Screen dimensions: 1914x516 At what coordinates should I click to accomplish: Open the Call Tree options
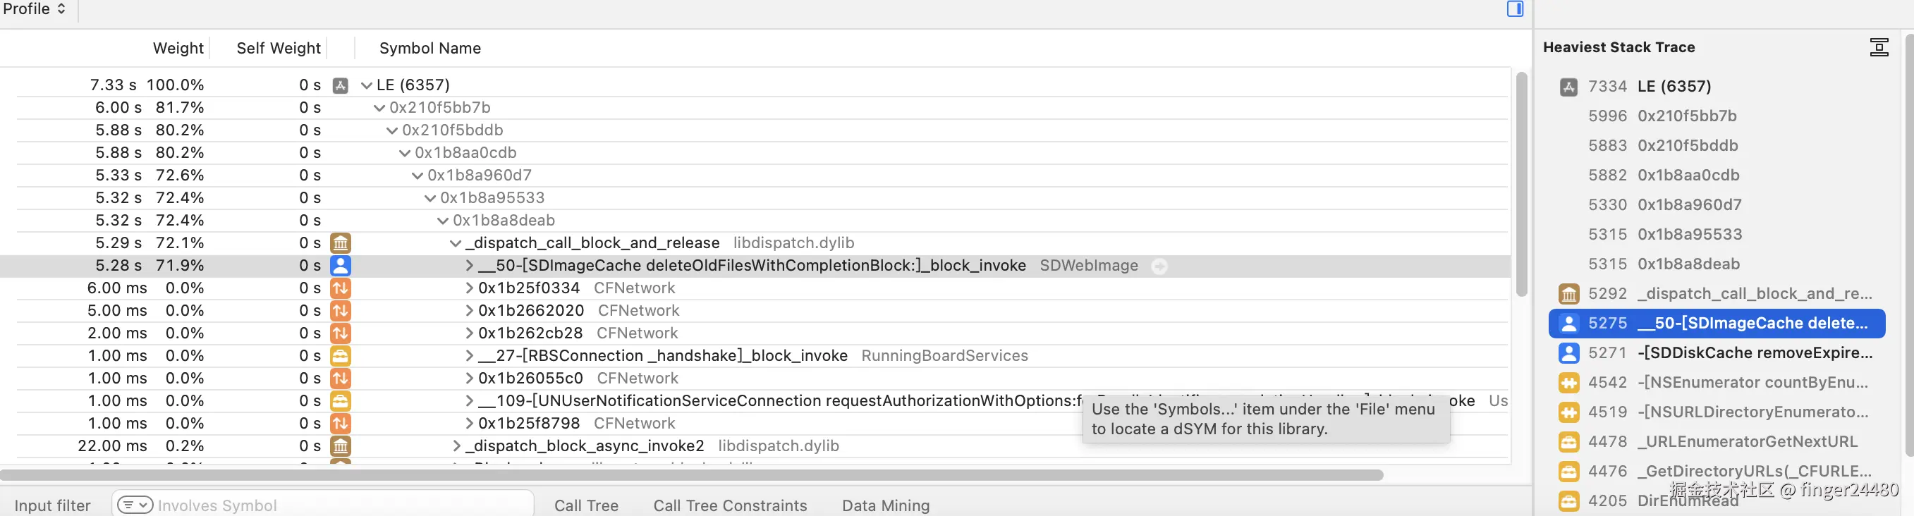pos(585,505)
